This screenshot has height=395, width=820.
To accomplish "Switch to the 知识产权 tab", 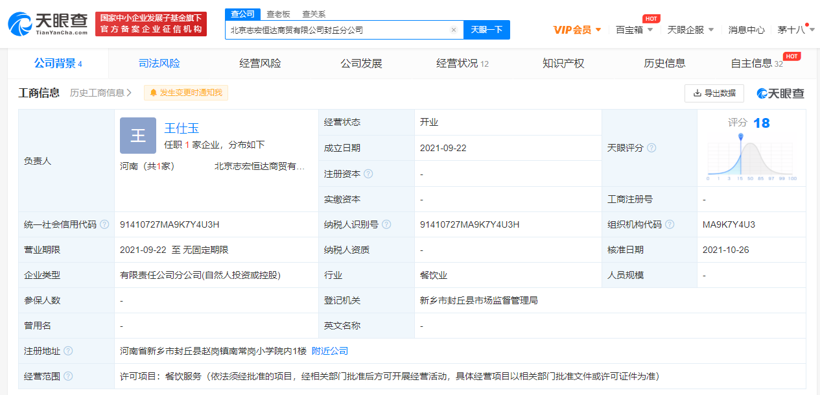I will point(563,64).
